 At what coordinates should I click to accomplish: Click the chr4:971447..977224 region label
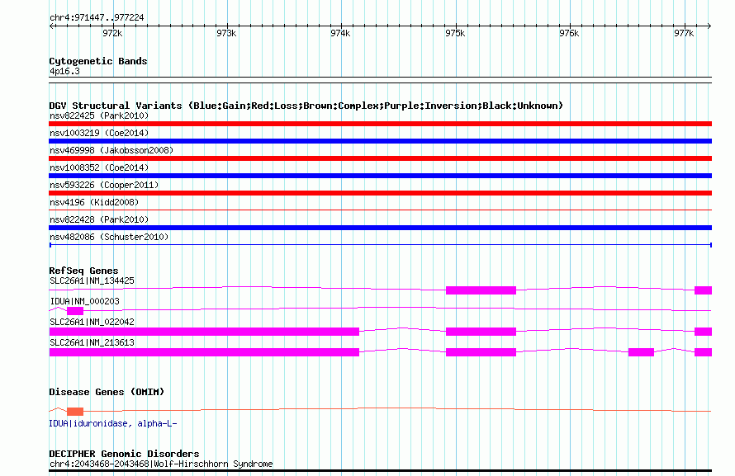tap(97, 18)
